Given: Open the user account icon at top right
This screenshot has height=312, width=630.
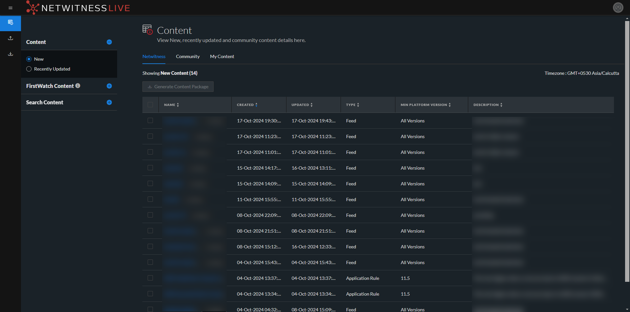Looking at the screenshot, I should [618, 7].
